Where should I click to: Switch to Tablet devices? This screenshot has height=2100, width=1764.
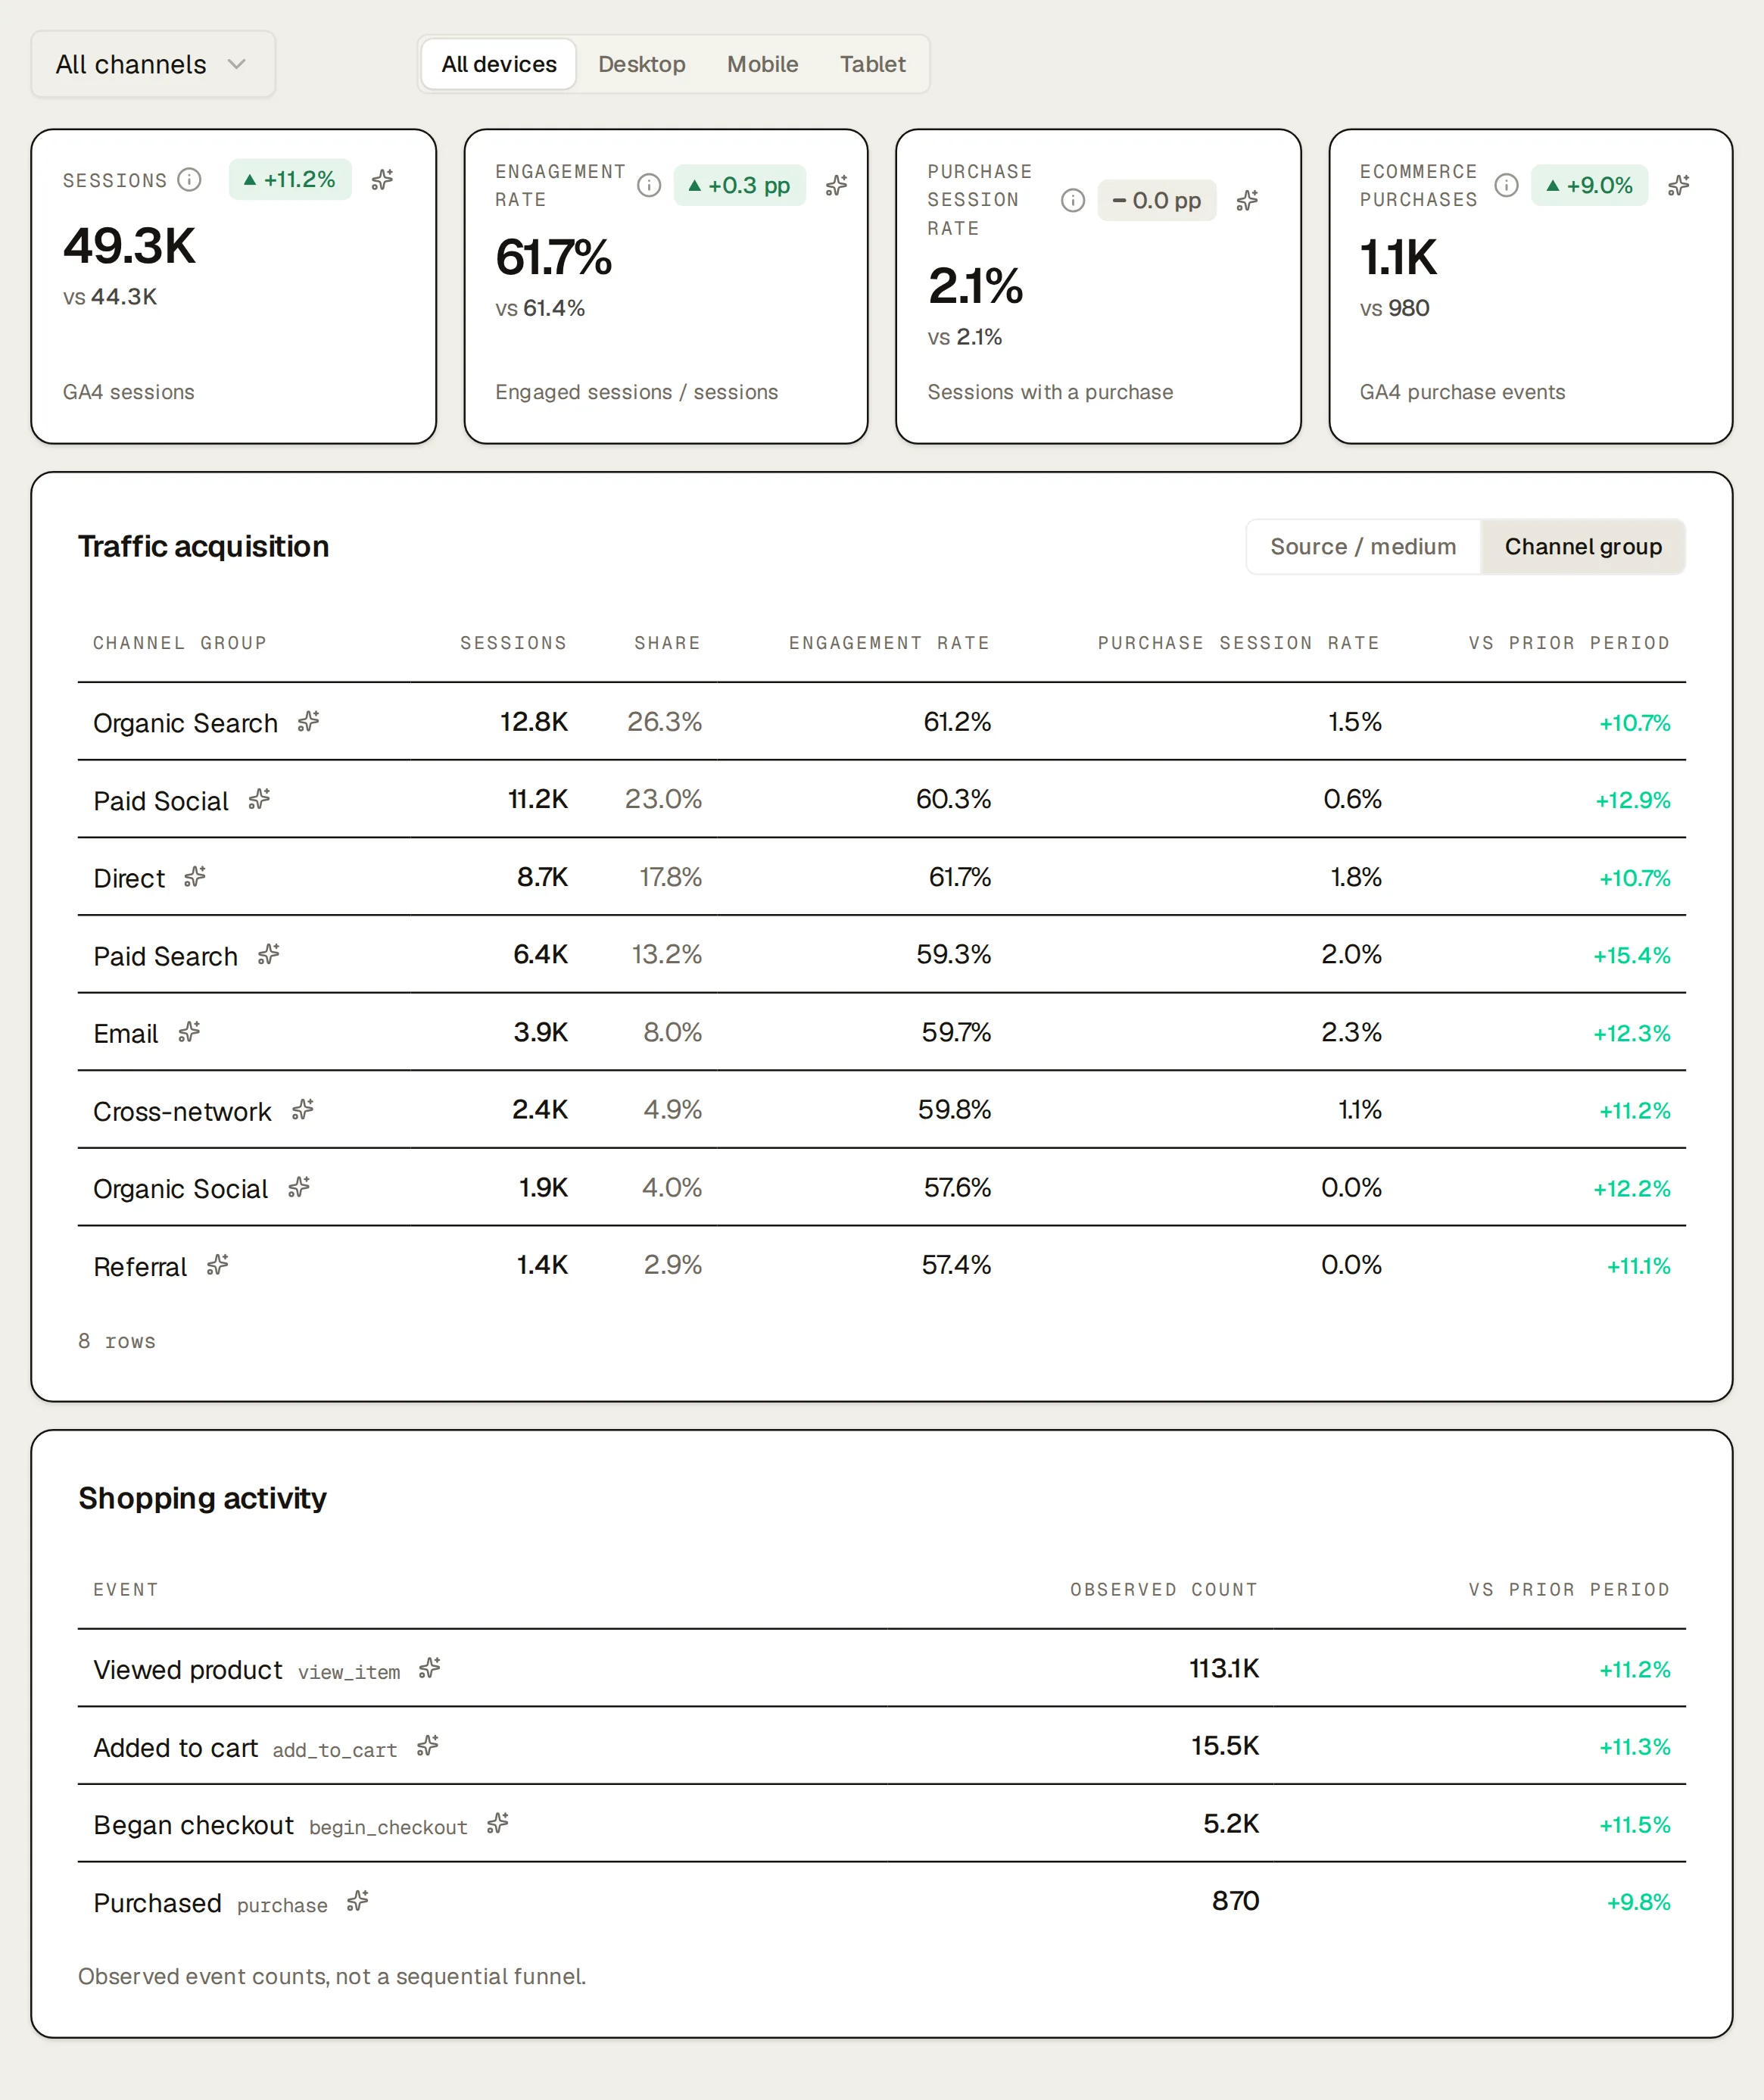tap(873, 64)
